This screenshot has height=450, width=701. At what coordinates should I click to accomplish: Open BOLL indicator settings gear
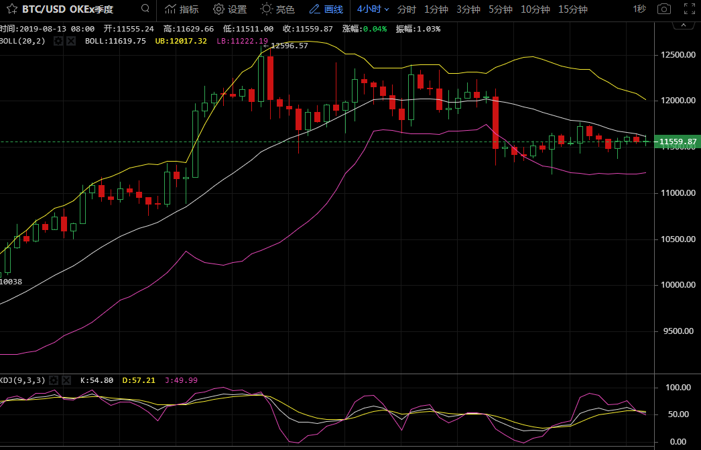pyautogui.click(x=58, y=41)
